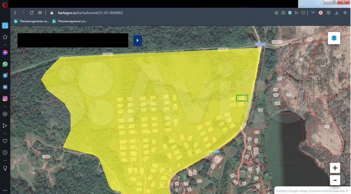Open the Opera main menu logo
Screen dimensions: 351x194
pyautogui.click(x=5, y=5)
